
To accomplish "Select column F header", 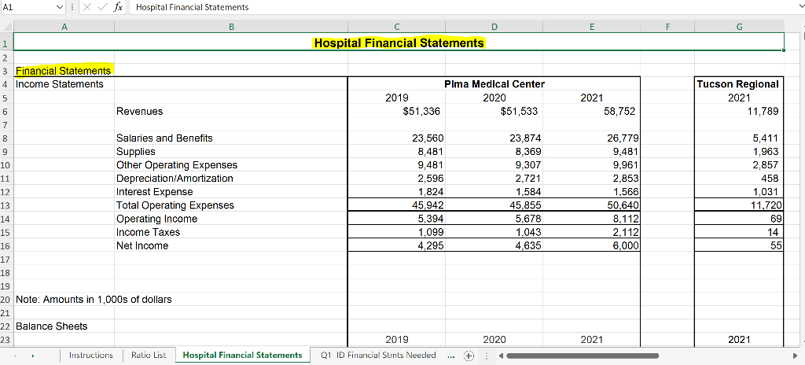I will click(667, 27).
